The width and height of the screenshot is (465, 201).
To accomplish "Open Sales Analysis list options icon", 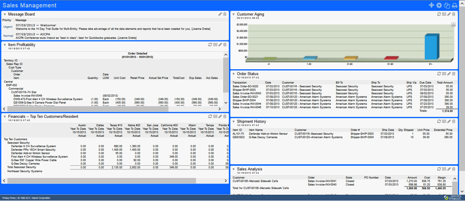I will (x=444, y=169).
